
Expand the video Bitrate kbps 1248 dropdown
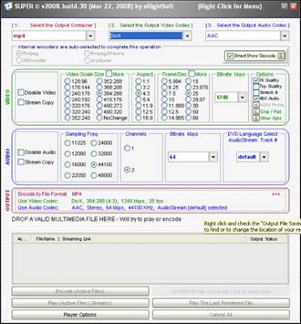point(243,97)
